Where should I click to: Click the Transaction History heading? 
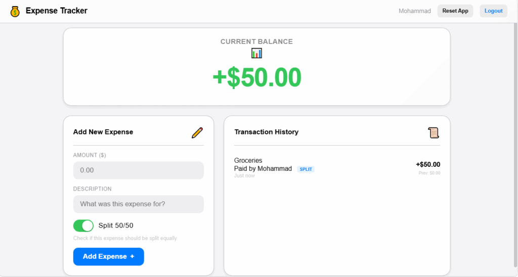(x=266, y=132)
